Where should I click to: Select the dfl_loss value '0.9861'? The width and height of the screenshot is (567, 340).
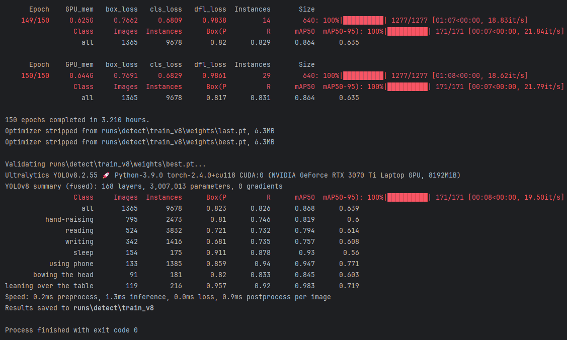214,75
